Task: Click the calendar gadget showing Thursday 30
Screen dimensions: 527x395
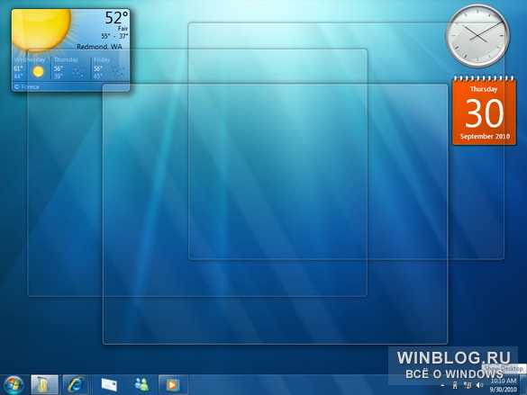Action: [x=484, y=111]
